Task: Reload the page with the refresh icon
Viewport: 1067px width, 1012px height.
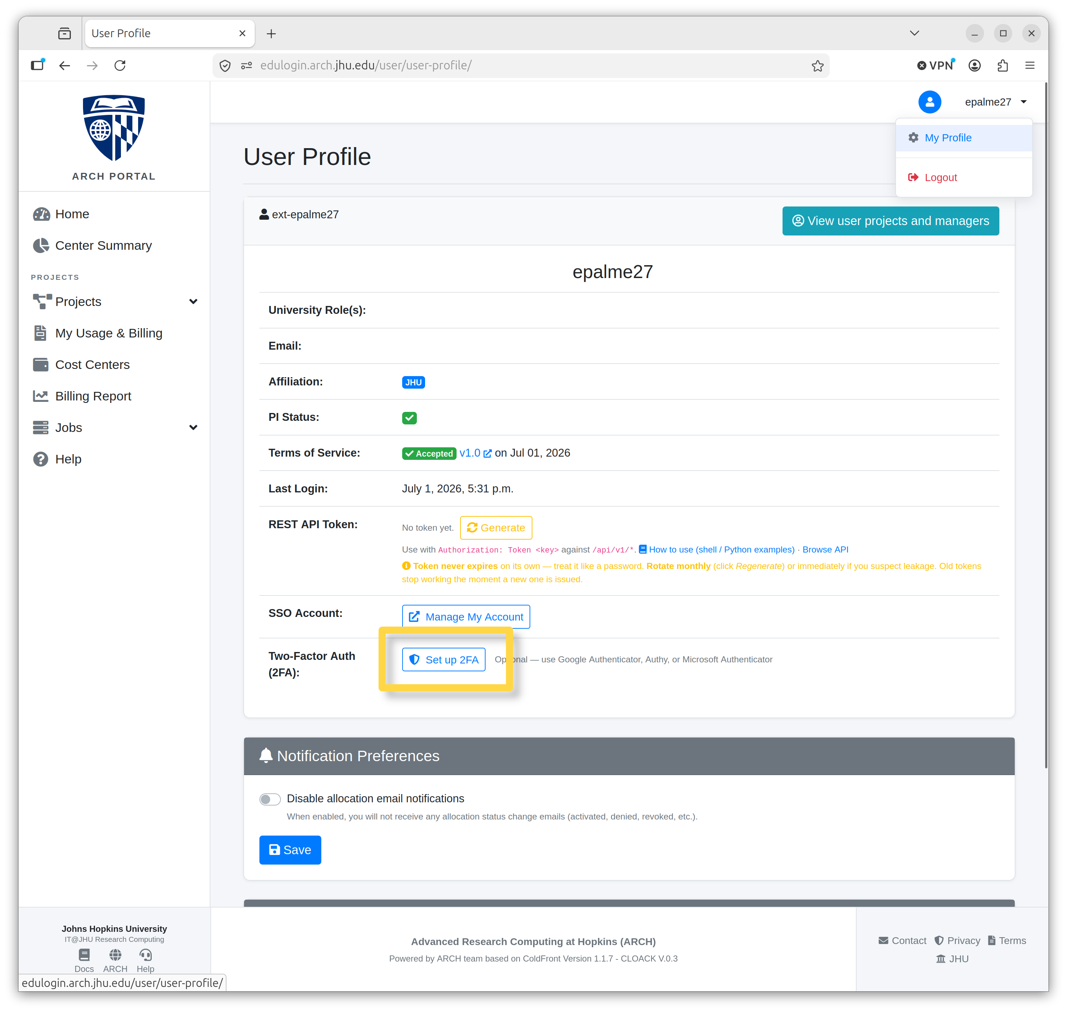Action: pos(120,66)
